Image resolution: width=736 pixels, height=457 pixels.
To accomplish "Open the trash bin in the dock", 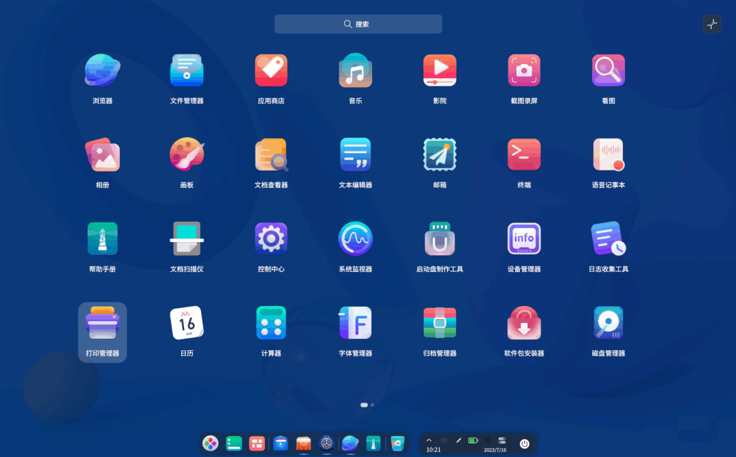I will coord(397,443).
